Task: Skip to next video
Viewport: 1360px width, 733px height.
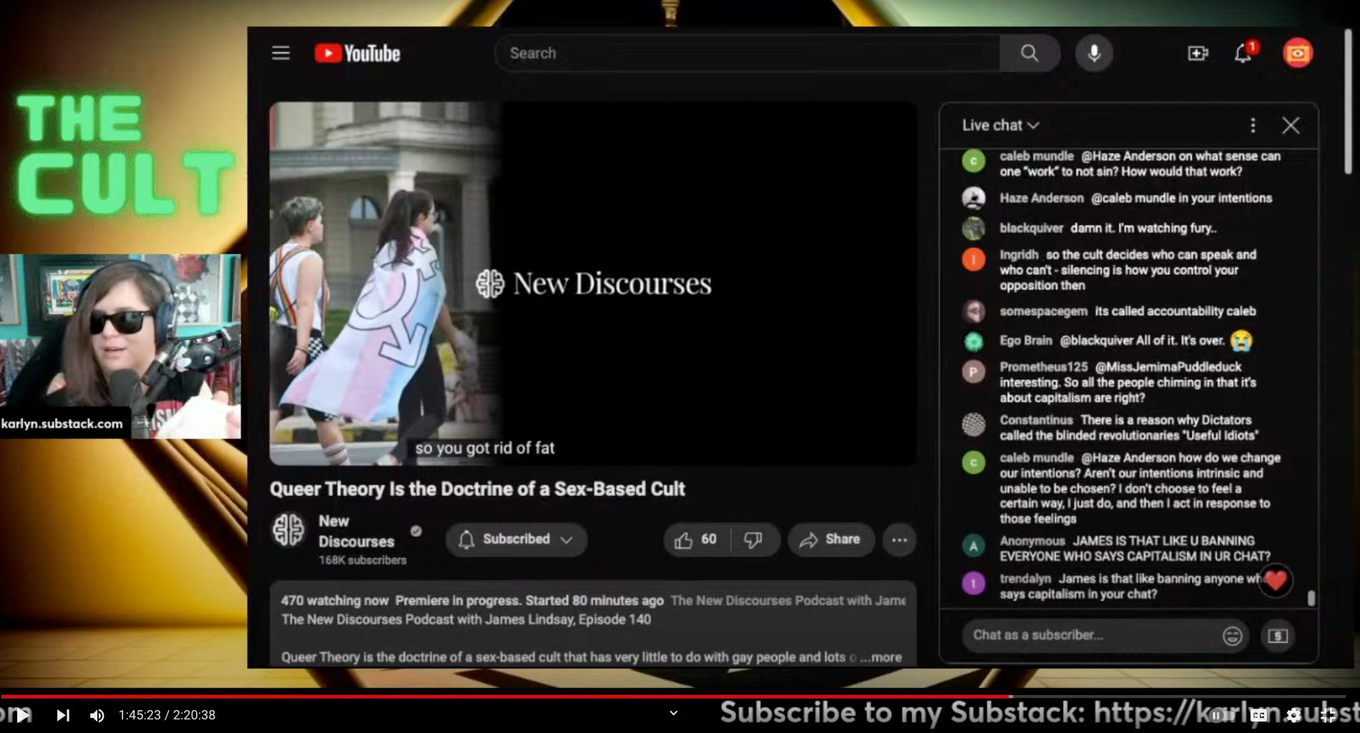Action: [x=63, y=714]
